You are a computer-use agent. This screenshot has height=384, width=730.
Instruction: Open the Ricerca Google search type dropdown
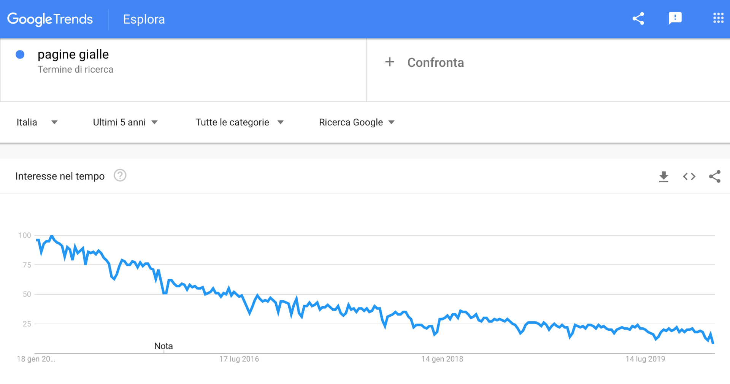tap(357, 122)
